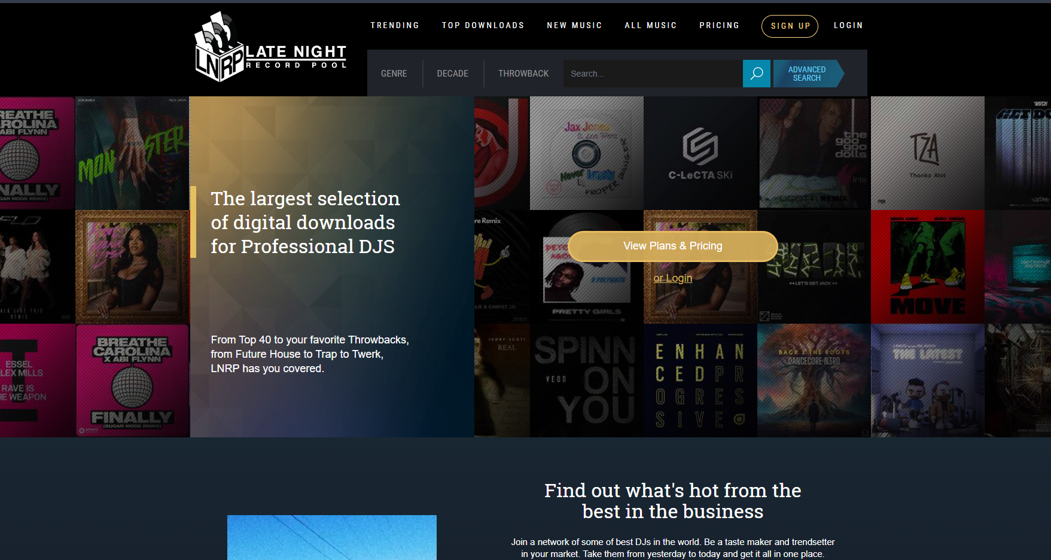Viewport: 1051px width, 560px height.
Task: Select the Let's Get Jack cover
Action: 814,267
